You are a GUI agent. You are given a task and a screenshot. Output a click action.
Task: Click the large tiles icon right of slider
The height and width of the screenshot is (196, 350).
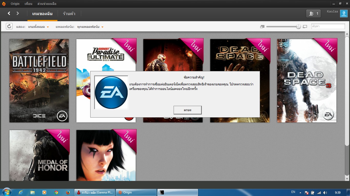point(305,27)
